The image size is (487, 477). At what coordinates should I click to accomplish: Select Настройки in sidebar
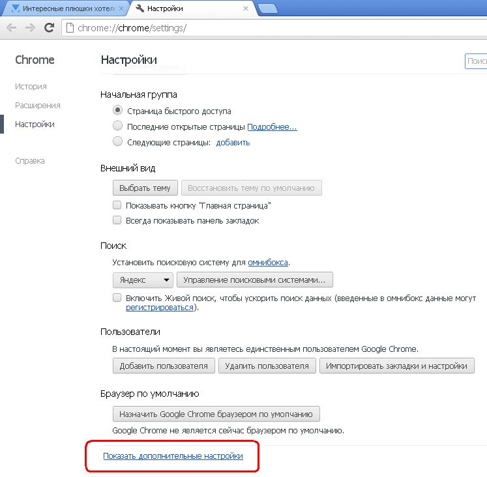click(x=35, y=124)
